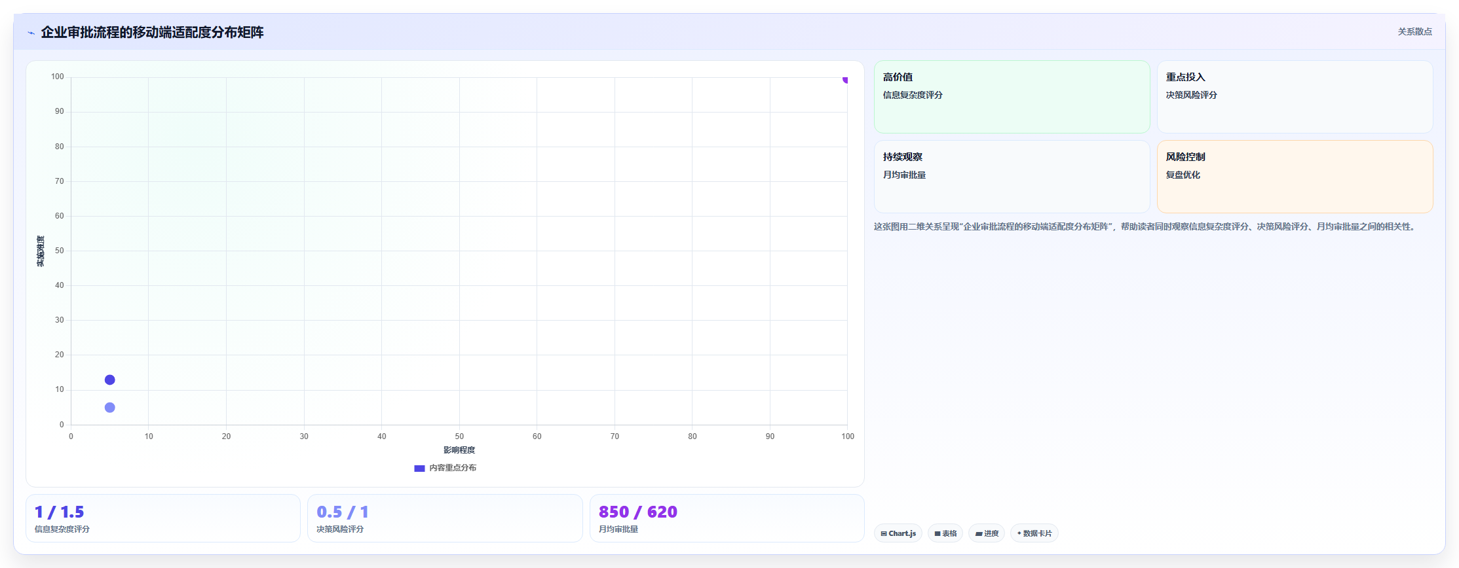Open the 高价值 quadrant card
1459x568 pixels.
(1012, 97)
